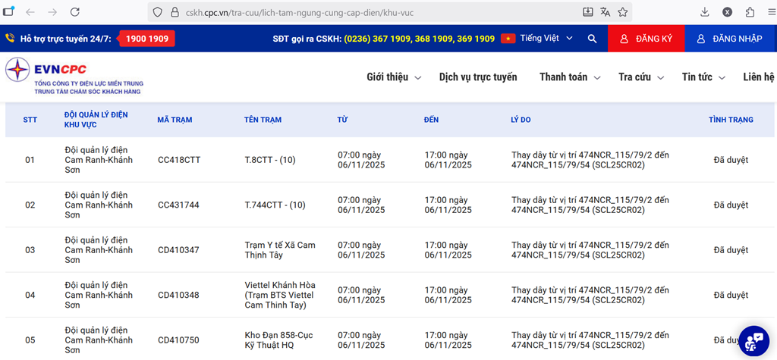This screenshot has height=360, width=777.
Task: Click the browser back arrow
Action: [30, 12]
